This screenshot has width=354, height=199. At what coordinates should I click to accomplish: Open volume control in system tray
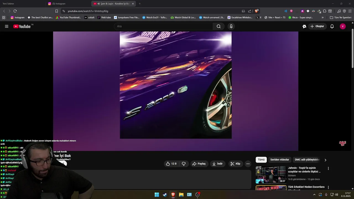[337, 195]
